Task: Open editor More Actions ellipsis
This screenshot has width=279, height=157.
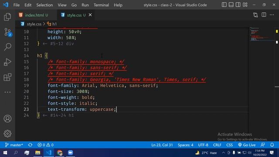Action: pos(272,15)
